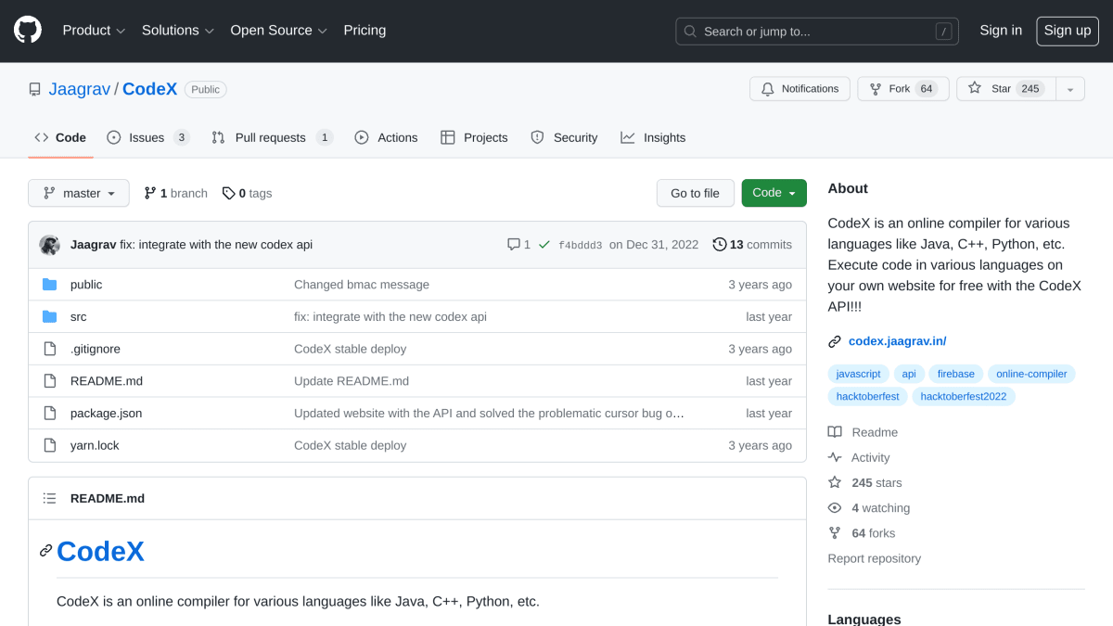Click the Go to file button
The image size is (1113, 626).
(695, 193)
